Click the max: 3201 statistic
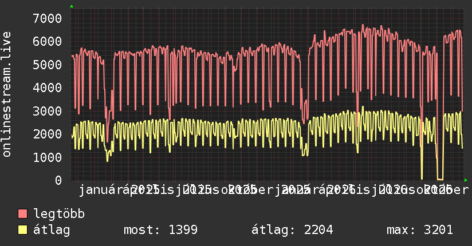 420,230
